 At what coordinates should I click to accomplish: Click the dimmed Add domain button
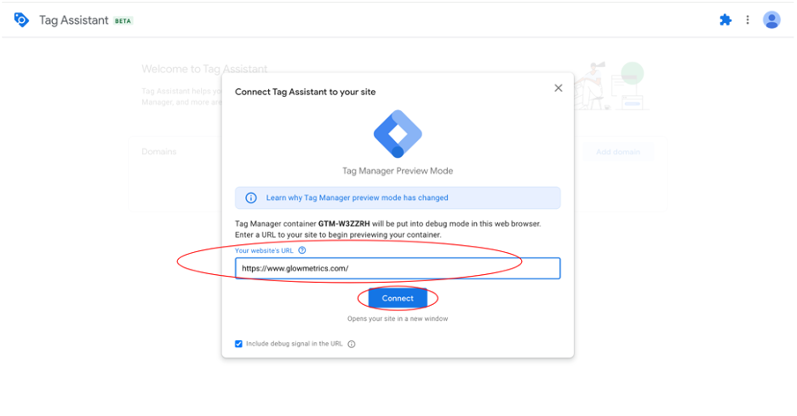point(618,152)
